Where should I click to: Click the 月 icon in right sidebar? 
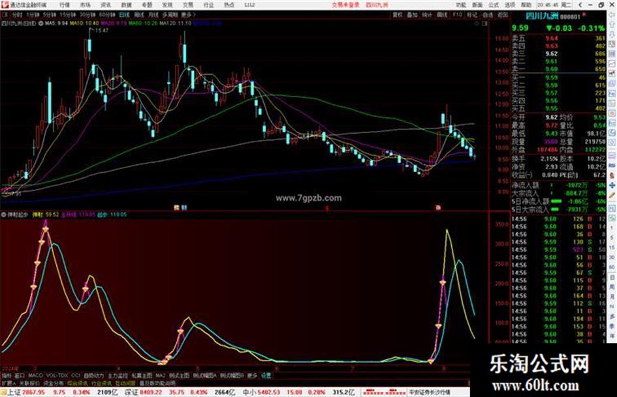pyautogui.click(x=612, y=297)
